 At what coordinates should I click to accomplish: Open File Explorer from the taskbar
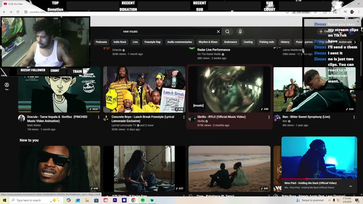pyautogui.click(x=87, y=200)
